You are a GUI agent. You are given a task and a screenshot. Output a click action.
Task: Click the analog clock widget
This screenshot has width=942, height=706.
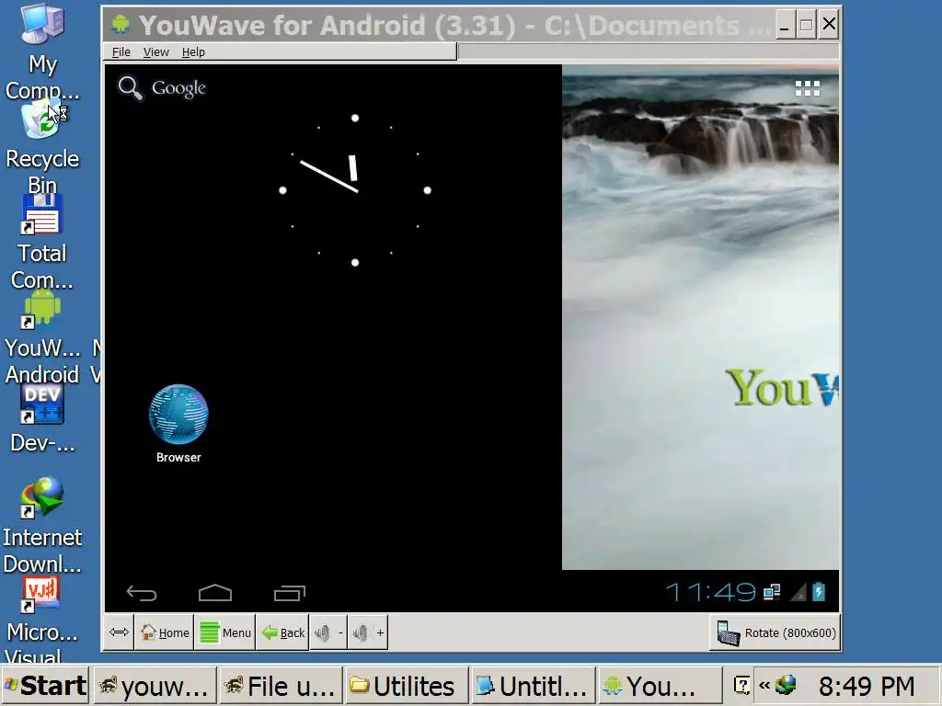355,190
